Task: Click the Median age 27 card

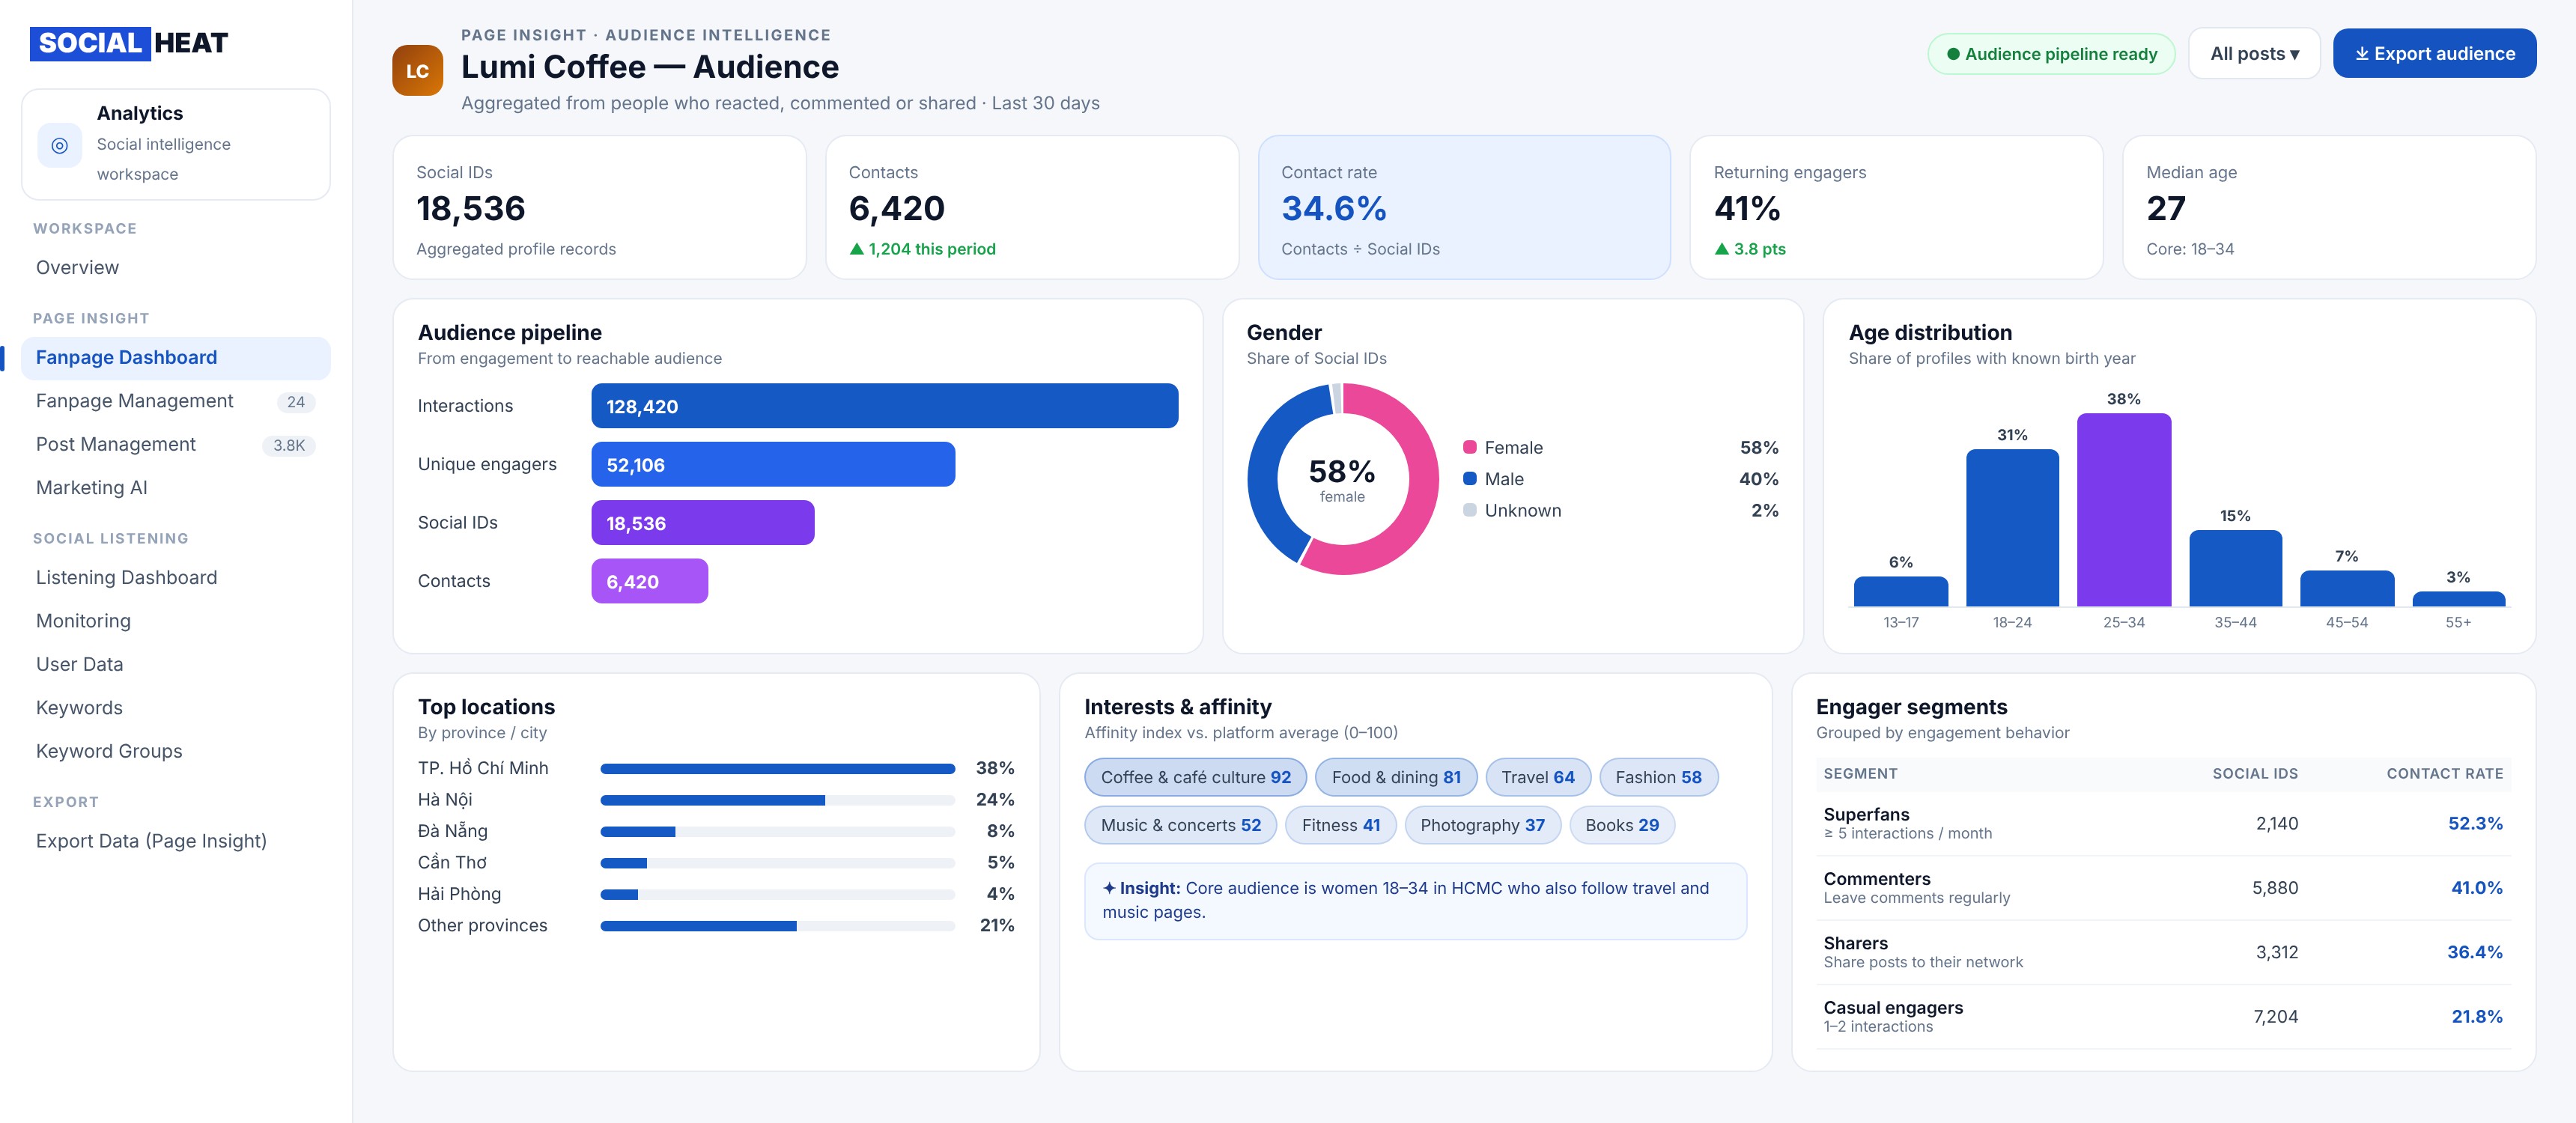Action: click(2329, 208)
